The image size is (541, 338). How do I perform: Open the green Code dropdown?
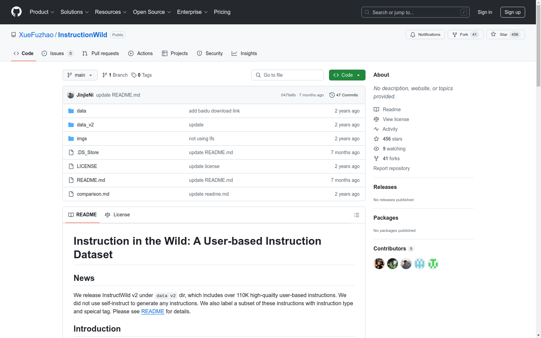coord(347,75)
